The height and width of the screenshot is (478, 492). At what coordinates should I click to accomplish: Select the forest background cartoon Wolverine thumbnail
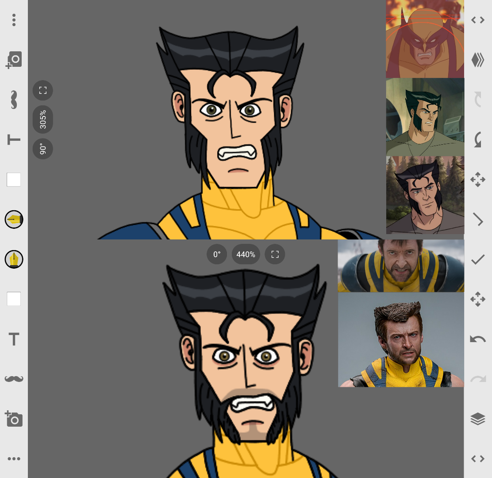pos(425,195)
